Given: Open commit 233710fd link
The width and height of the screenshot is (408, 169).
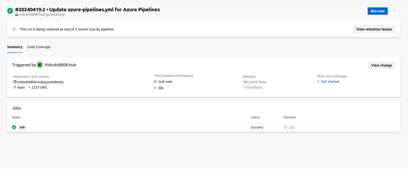Looking at the screenshot, I should click(x=39, y=87).
